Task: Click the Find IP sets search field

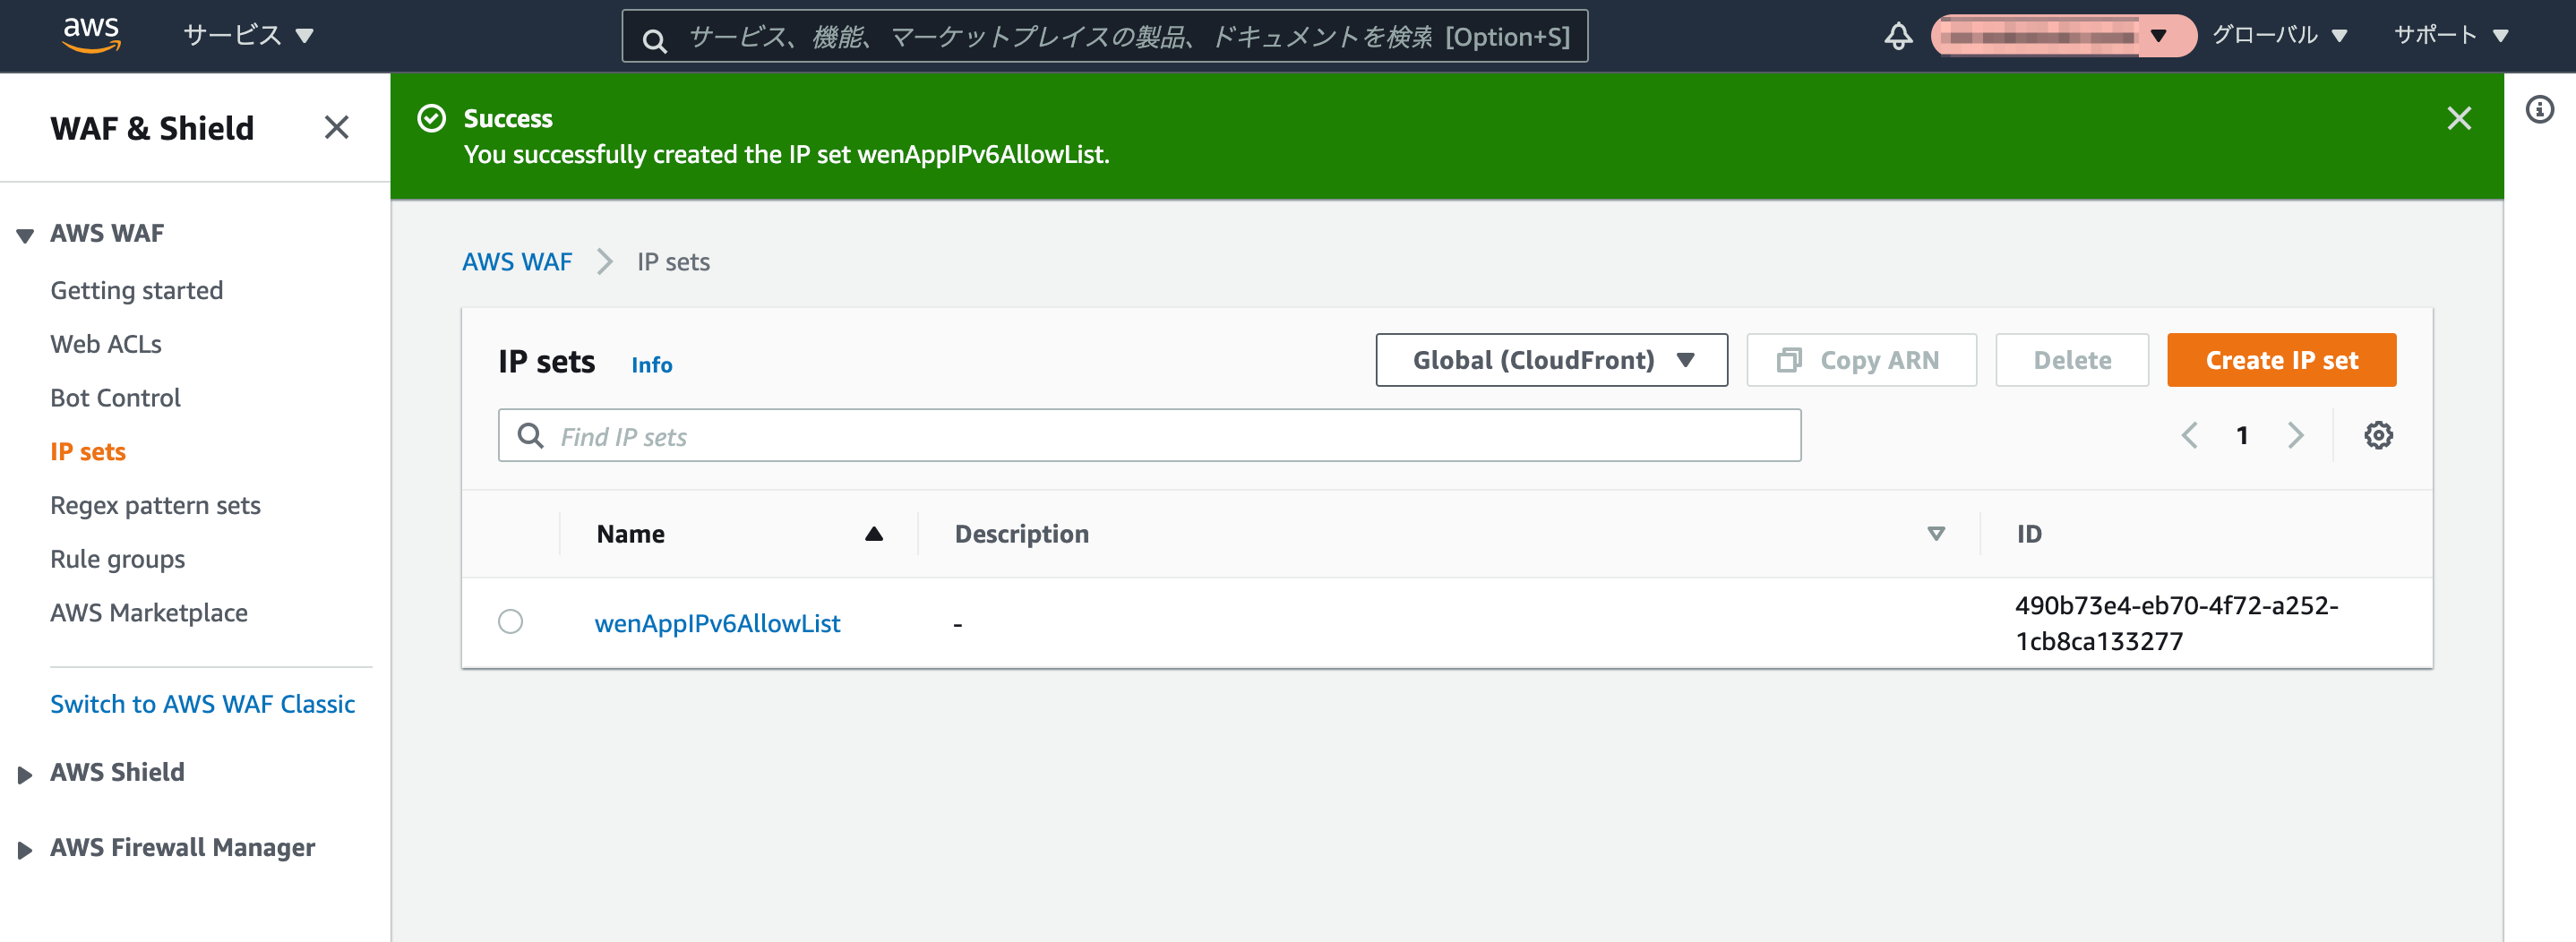Action: click(1149, 436)
